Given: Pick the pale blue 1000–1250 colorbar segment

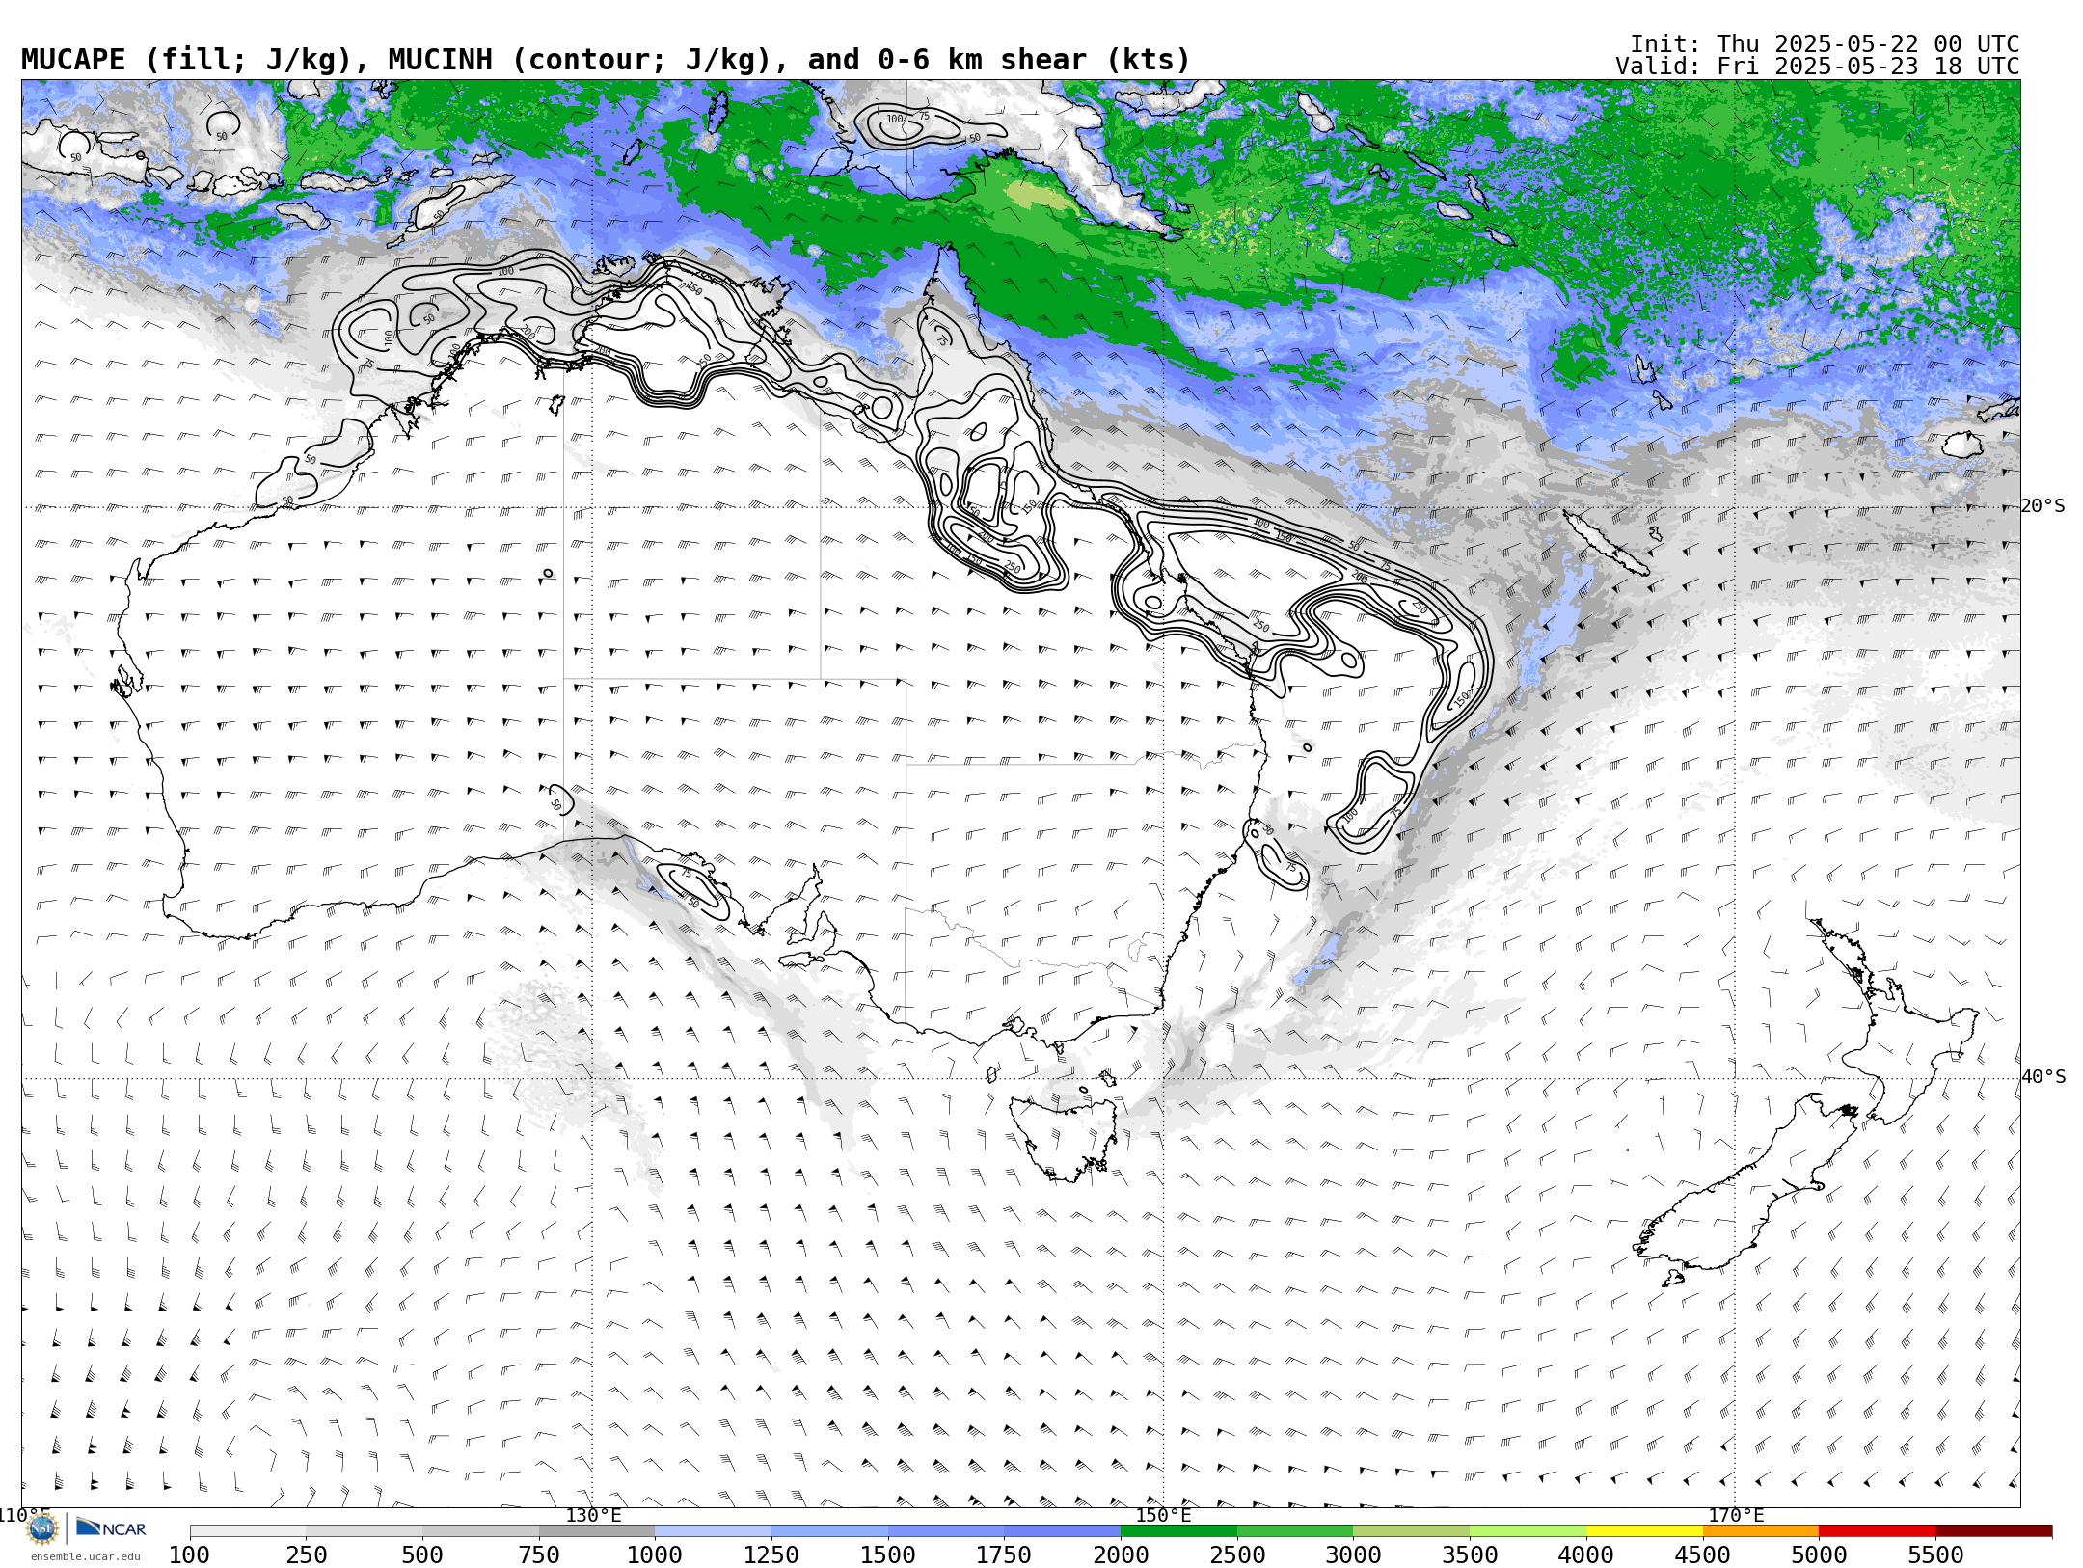Looking at the screenshot, I should [714, 1531].
